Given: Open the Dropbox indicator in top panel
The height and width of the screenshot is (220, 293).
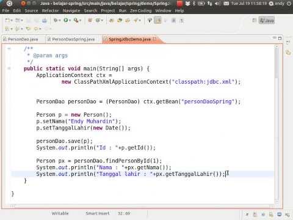Looking at the screenshot, I should [x=187, y=4].
